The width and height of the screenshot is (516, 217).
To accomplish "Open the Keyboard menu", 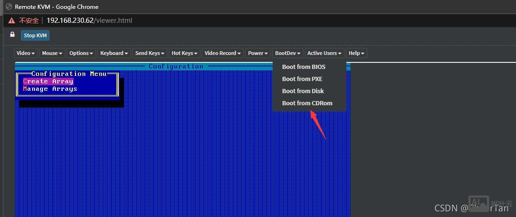I will coord(114,53).
